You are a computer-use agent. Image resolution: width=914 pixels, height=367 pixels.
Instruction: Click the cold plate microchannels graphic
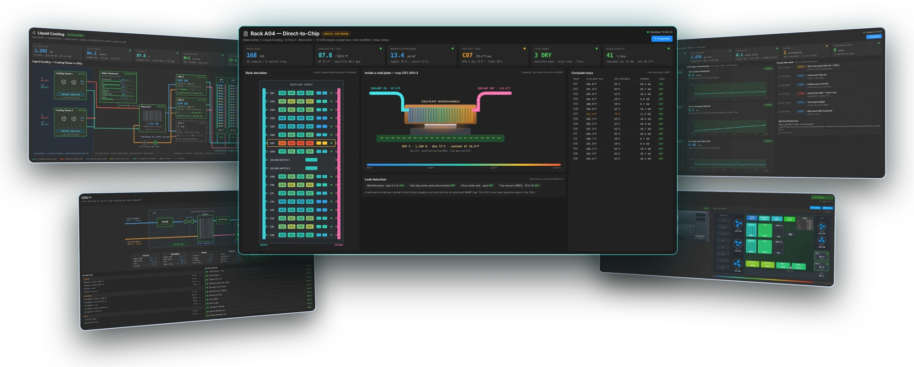(441, 114)
